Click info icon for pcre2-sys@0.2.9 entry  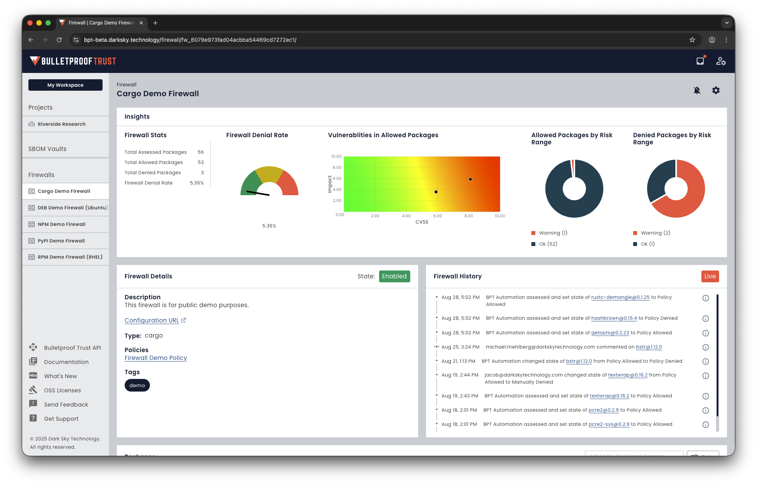(706, 425)
